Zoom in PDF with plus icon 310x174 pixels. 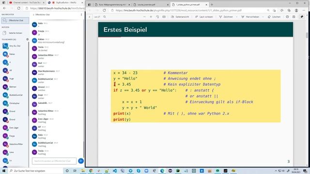(x=151, y=17)
